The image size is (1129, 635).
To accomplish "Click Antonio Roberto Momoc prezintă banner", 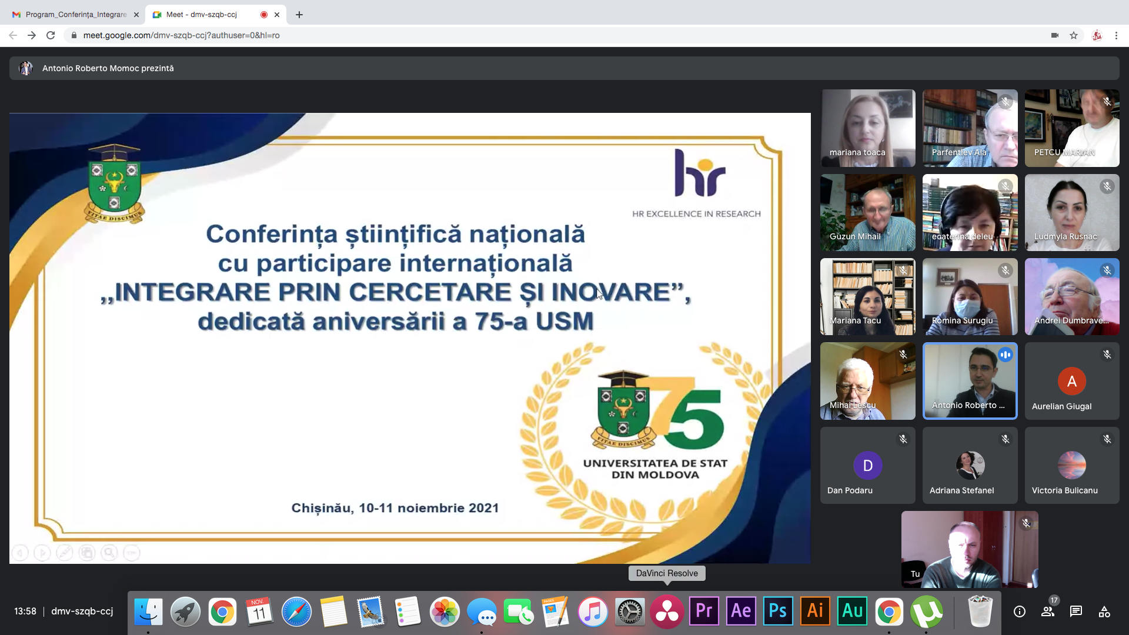I will coord(108,68).
